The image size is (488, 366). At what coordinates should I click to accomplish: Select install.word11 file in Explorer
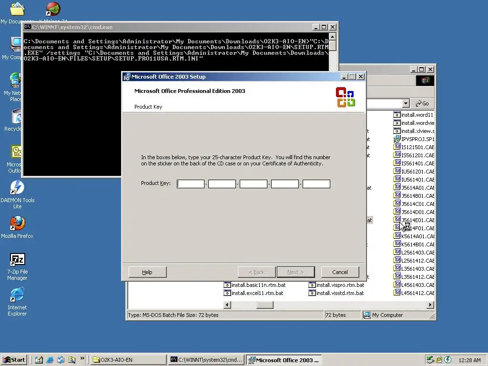click(414, 115)
